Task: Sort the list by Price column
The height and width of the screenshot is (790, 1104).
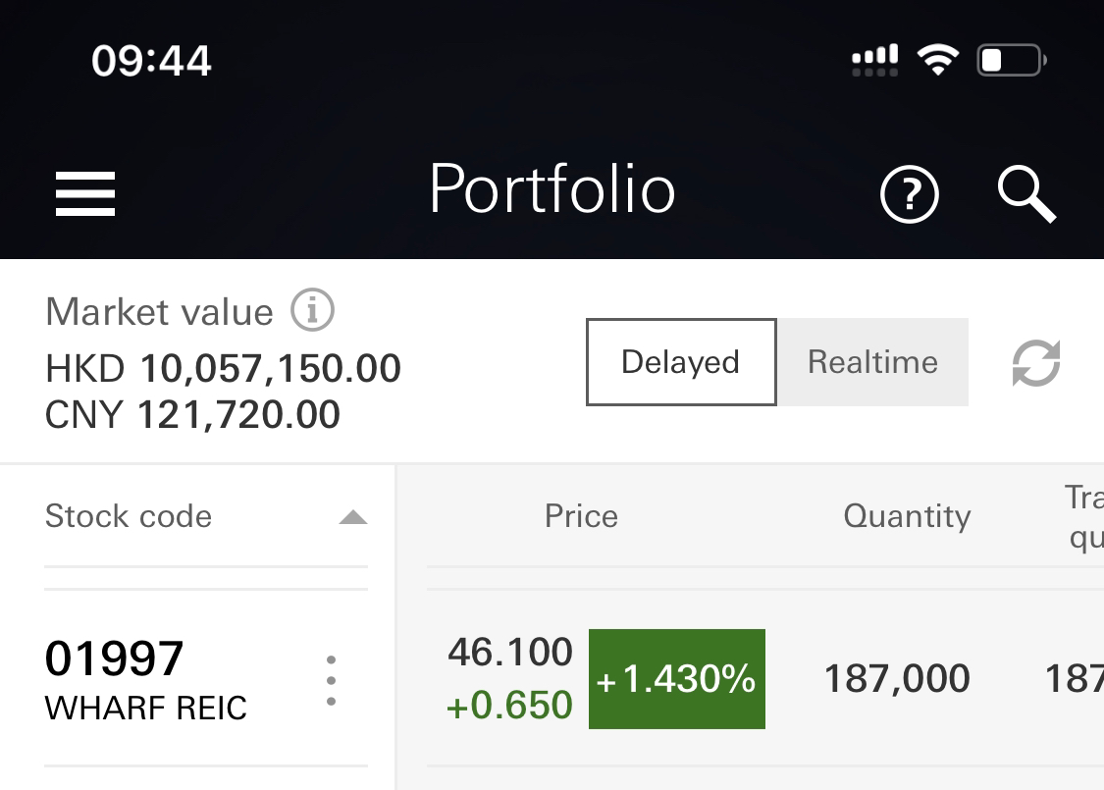Action: tap(581, 516)
